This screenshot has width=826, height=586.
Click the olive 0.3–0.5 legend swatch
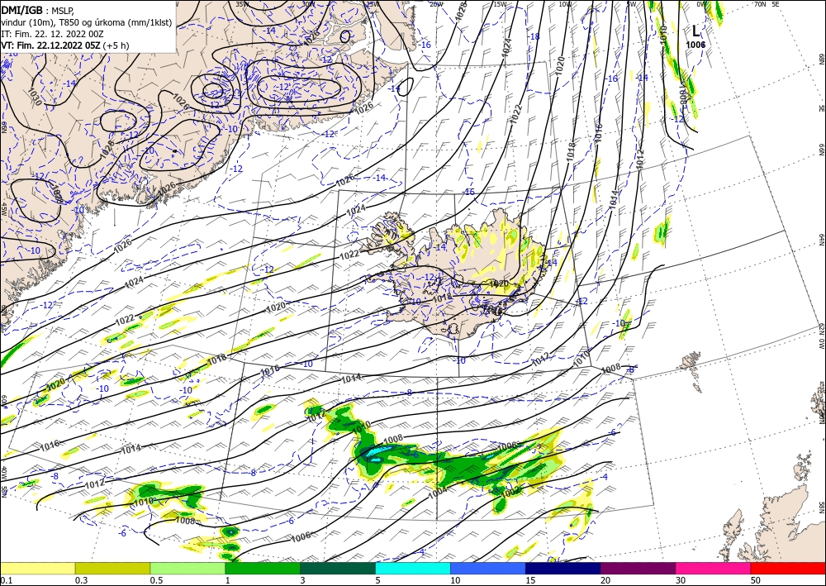pos(112,568)
